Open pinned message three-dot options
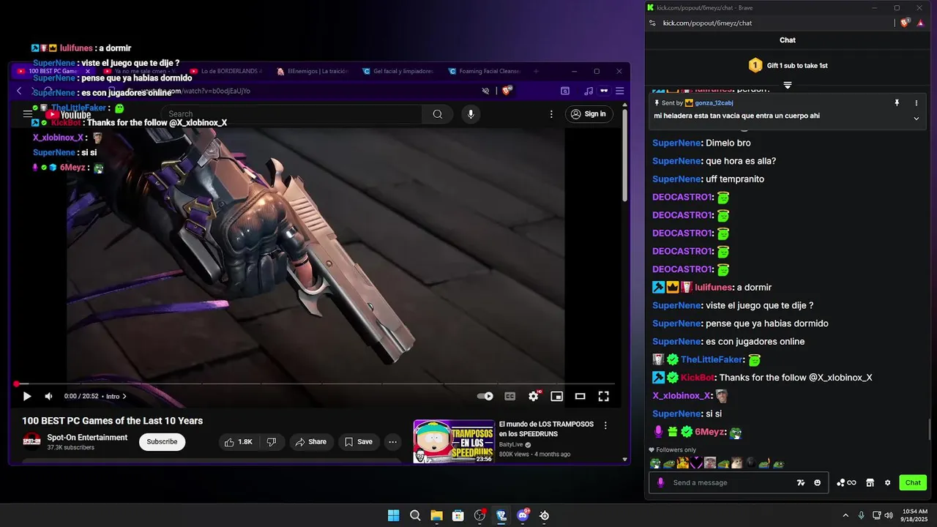The image size is (937, 527). (x=916, y=103)
